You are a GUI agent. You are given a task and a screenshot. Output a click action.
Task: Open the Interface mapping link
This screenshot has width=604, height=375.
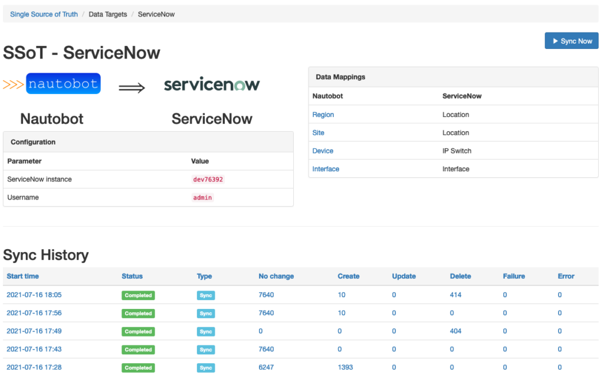(x=326, y=169)
